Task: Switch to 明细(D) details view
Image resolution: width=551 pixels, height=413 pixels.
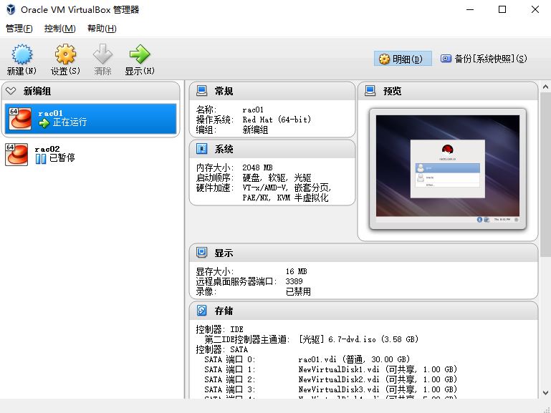Action: (x=403, y=59)
